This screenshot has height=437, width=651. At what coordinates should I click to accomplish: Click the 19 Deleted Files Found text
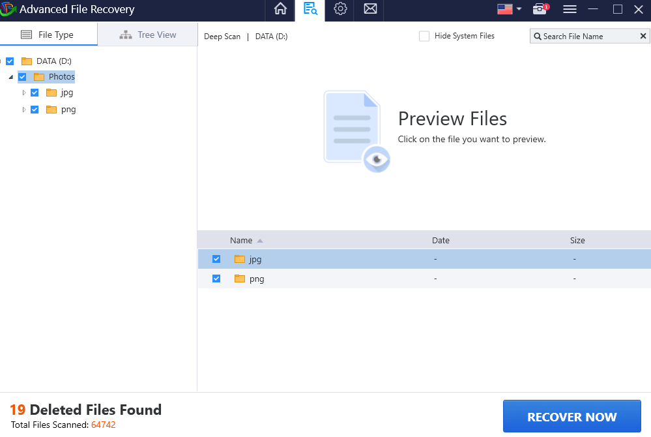click(85, 410)
